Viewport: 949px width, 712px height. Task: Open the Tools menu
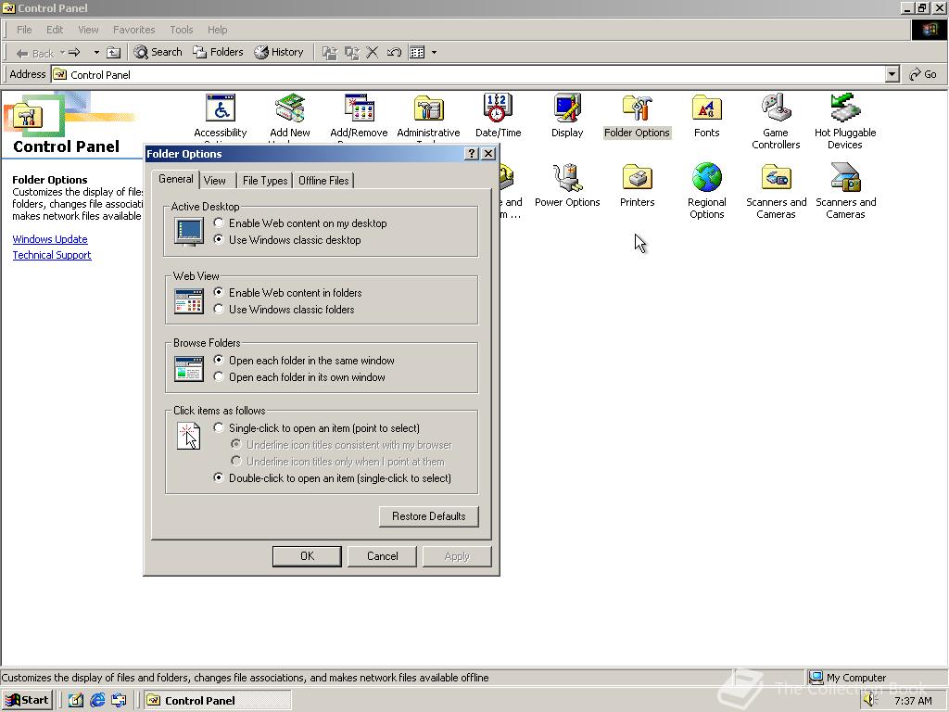[x=181, y=30]
